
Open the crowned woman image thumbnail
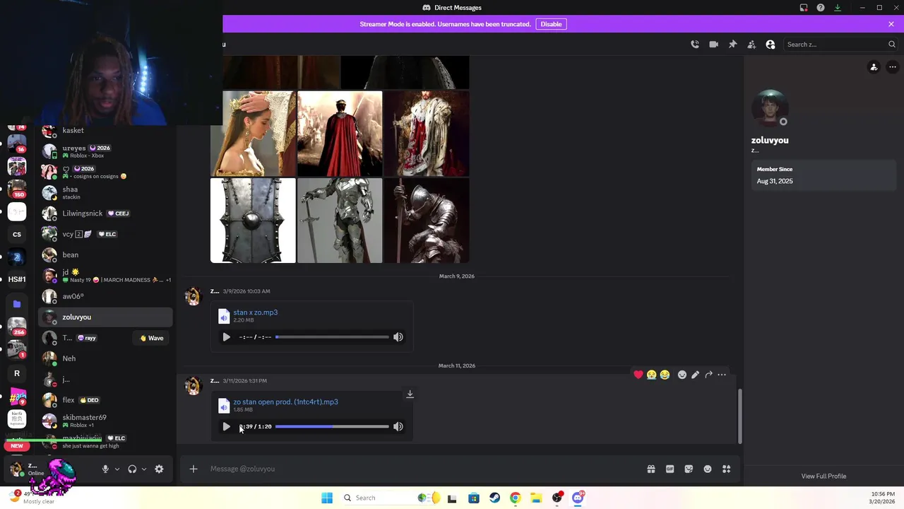(x=253, y=134)
